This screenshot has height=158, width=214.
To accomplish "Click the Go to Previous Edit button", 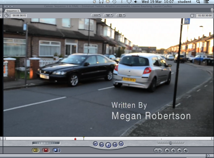I will pos(95,144).
